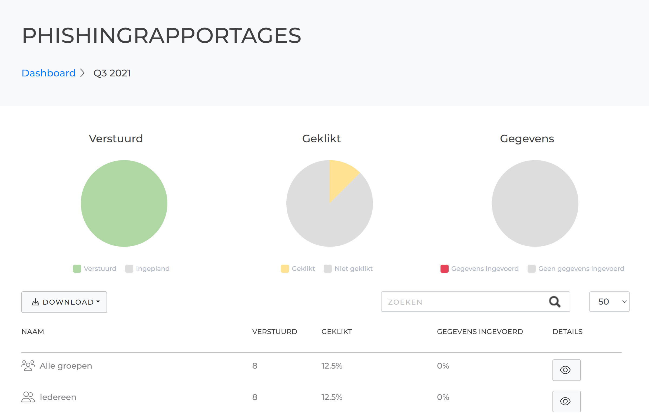Sort by the Naam column header
The image size is (649, 418).
click(33, 331)
